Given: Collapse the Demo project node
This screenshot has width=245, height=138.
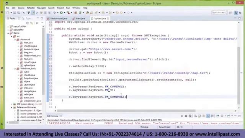Looking at the screenshot, I should 8,33.
